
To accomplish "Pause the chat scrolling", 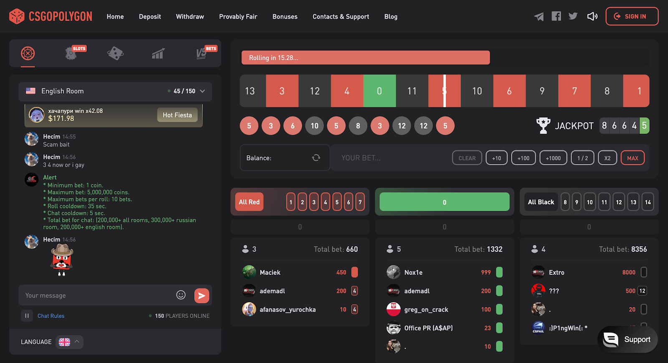I will 27,316.
